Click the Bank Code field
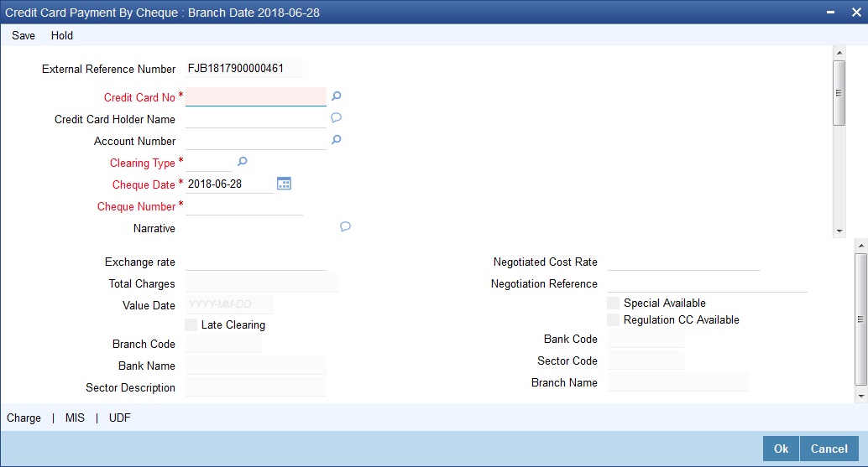 (x=646, y=338)
